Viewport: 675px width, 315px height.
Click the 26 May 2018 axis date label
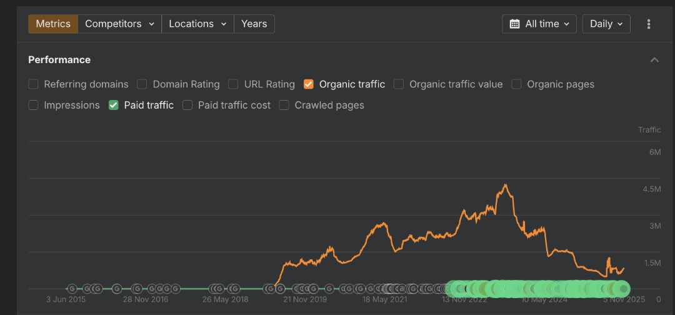point(225,299)
